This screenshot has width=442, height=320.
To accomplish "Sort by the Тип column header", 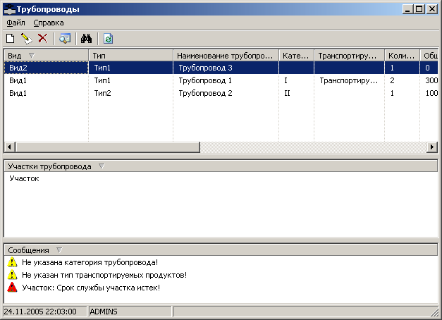I will [130, 55].
